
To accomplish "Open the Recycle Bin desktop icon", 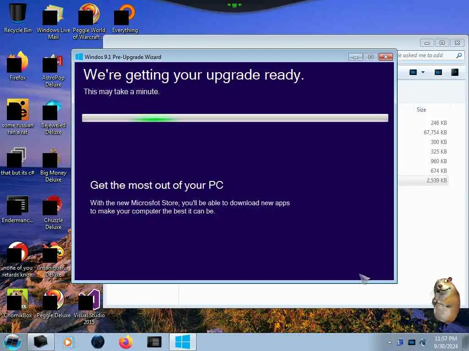I will (x=18, y=18).
